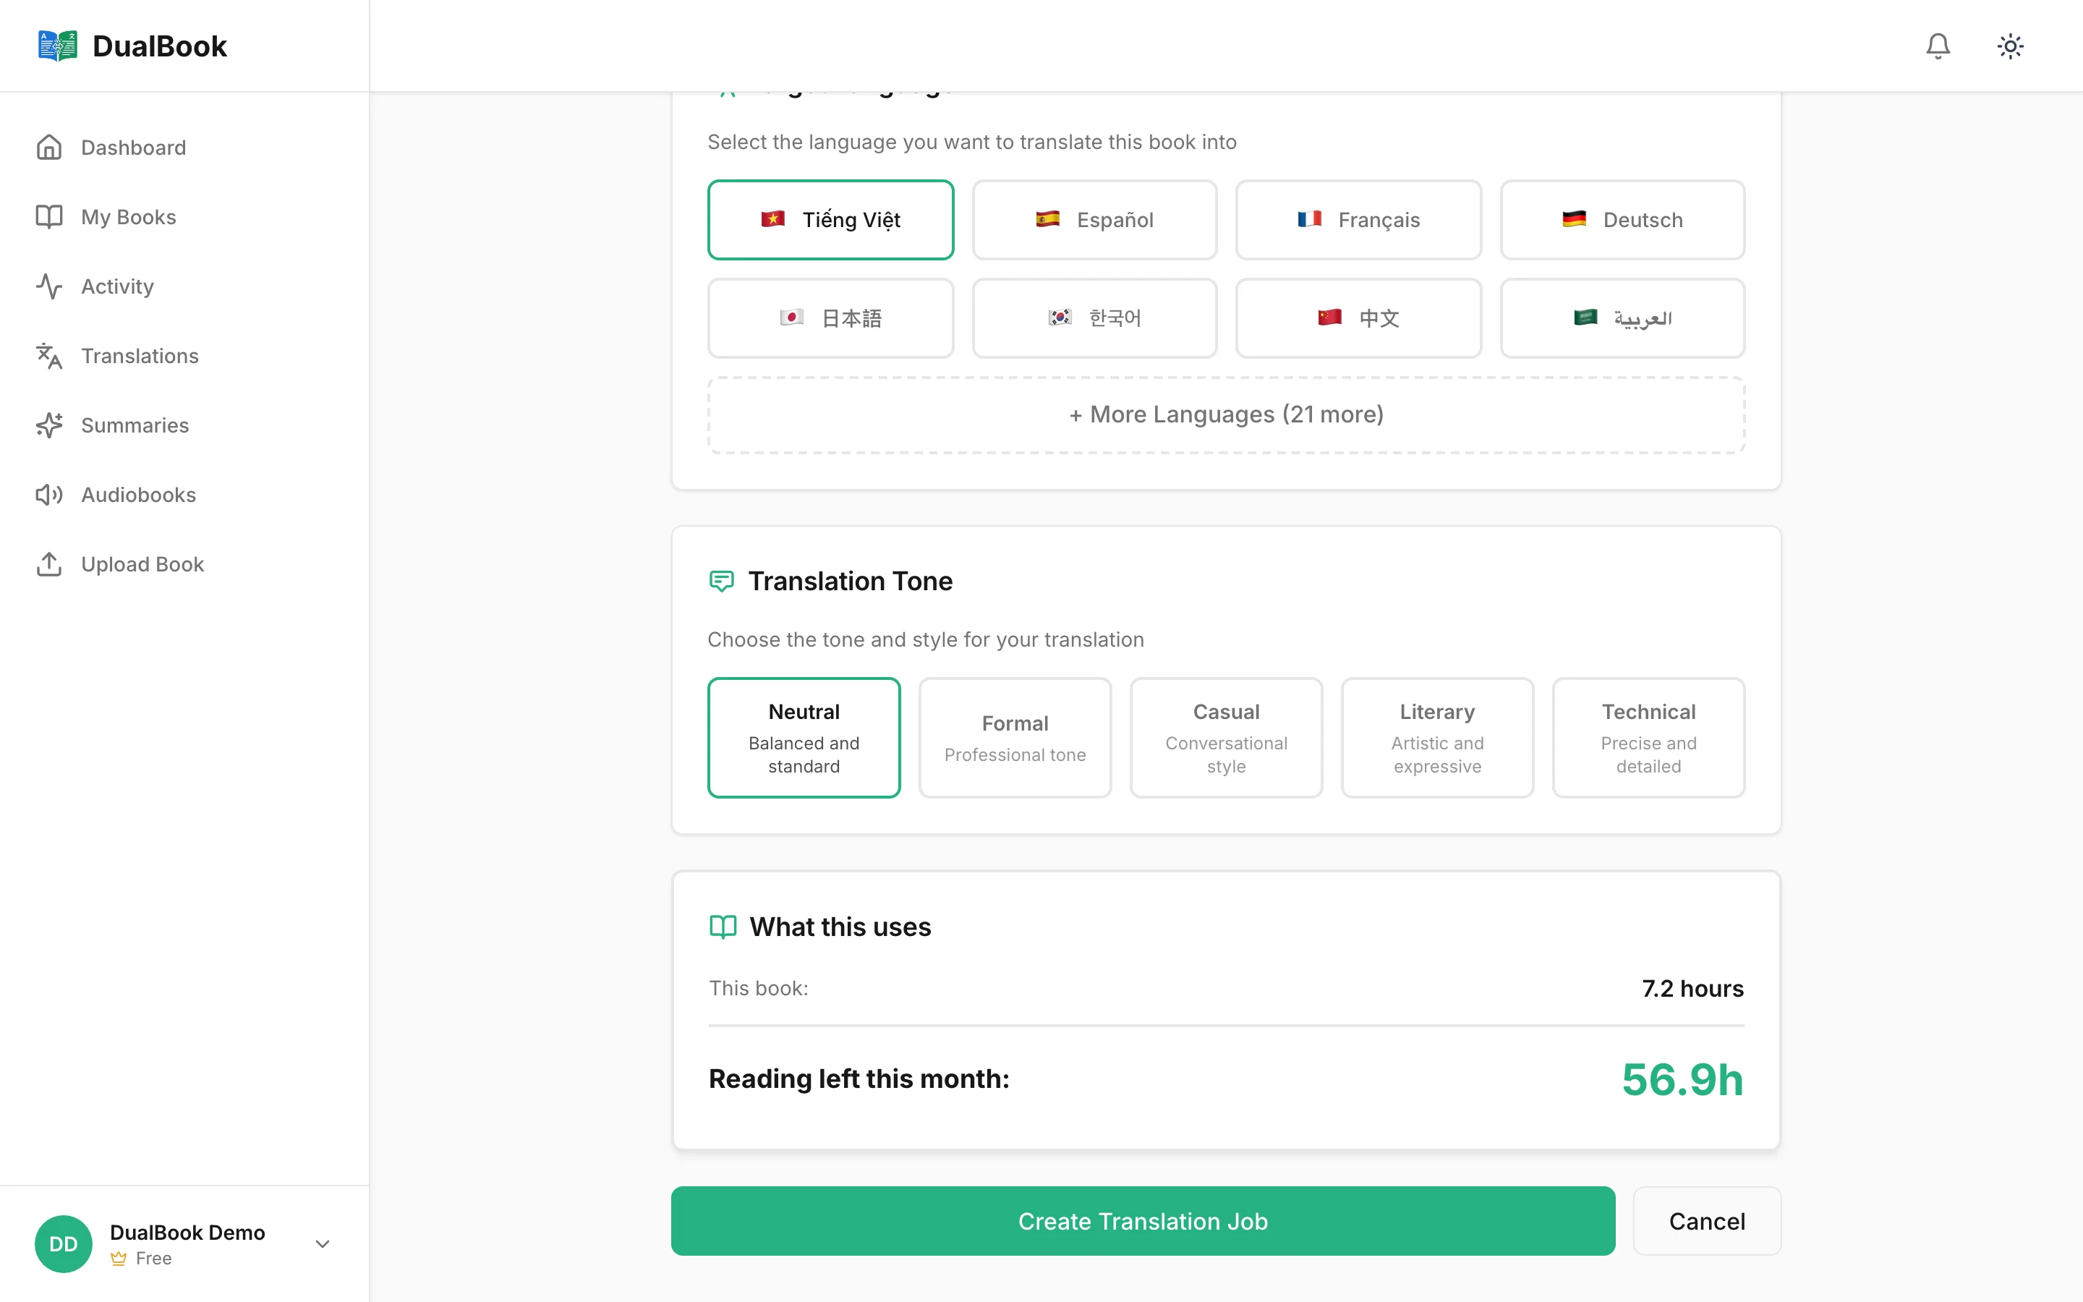Click the What this uses book icon
Image resolution: width=2083 pixels, height=1302 pixels.
point(723,927)
